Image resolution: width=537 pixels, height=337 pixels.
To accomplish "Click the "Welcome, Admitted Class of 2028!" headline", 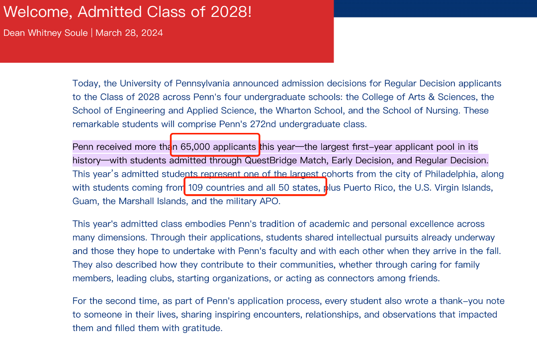I will (x=127, y=12).
